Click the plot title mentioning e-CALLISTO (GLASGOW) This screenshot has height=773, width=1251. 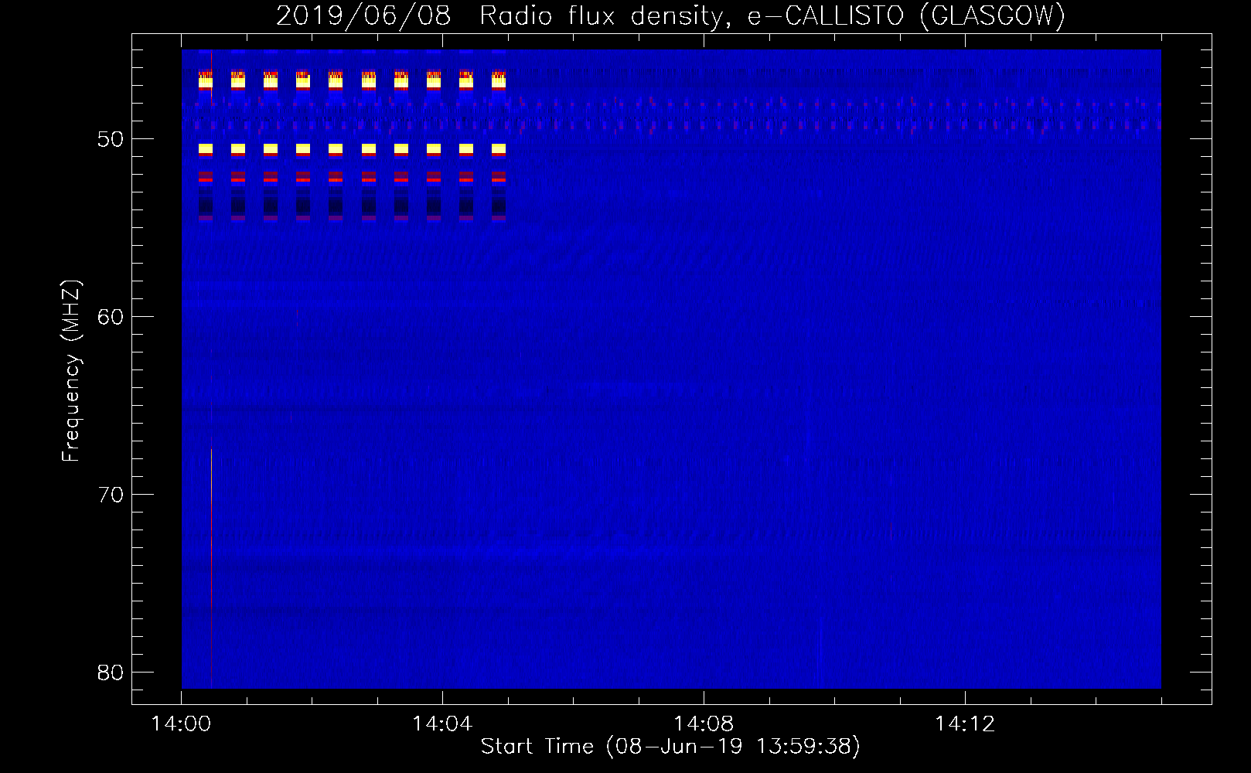tap(670, 15)
